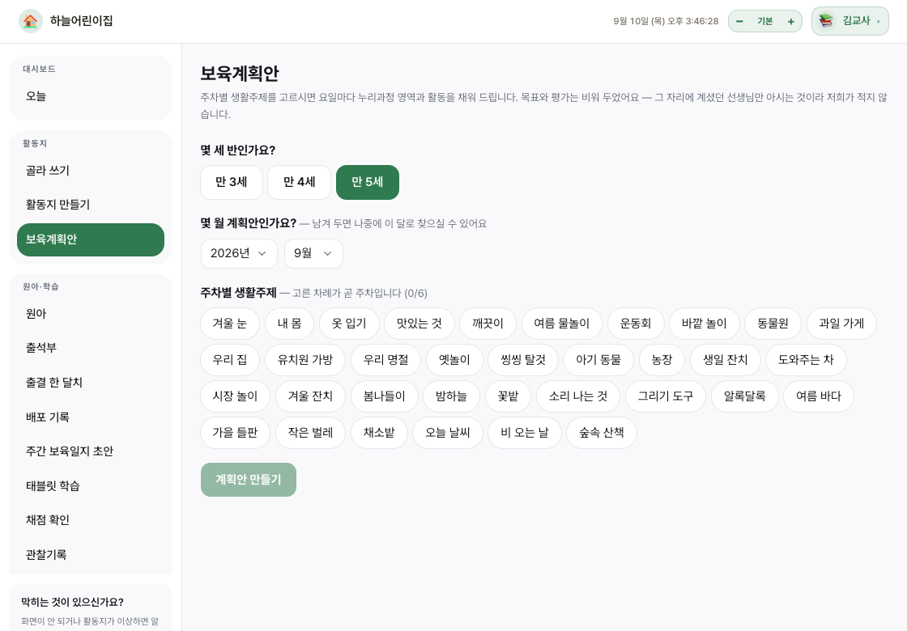Viewport: 907px width, 631px height.
Task: Toggle the 과일 가게 theme chip
Action: pyautogui.click(x=841, y=324)
